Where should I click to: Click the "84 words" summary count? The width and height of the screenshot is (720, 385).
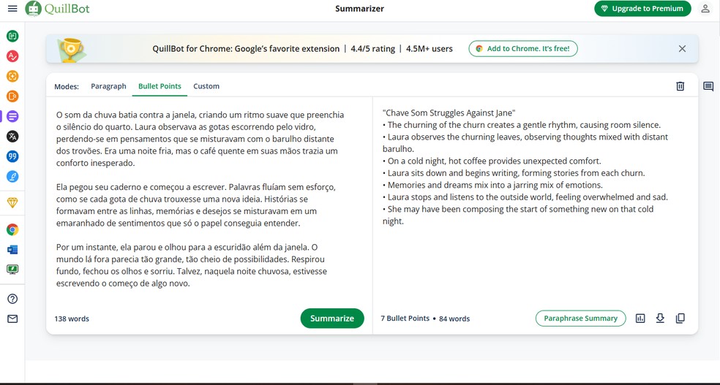[x=454, y=319]
